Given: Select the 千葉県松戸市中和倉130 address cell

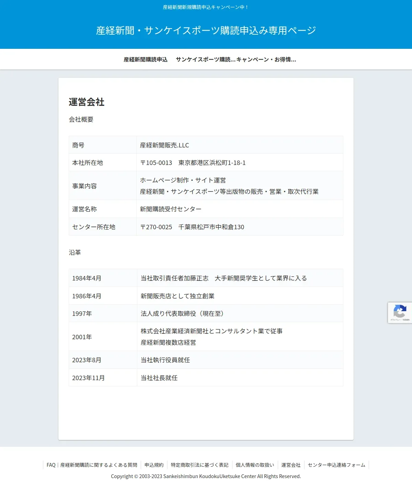Looking at the screenshot, I should click(x=240, y=227).
